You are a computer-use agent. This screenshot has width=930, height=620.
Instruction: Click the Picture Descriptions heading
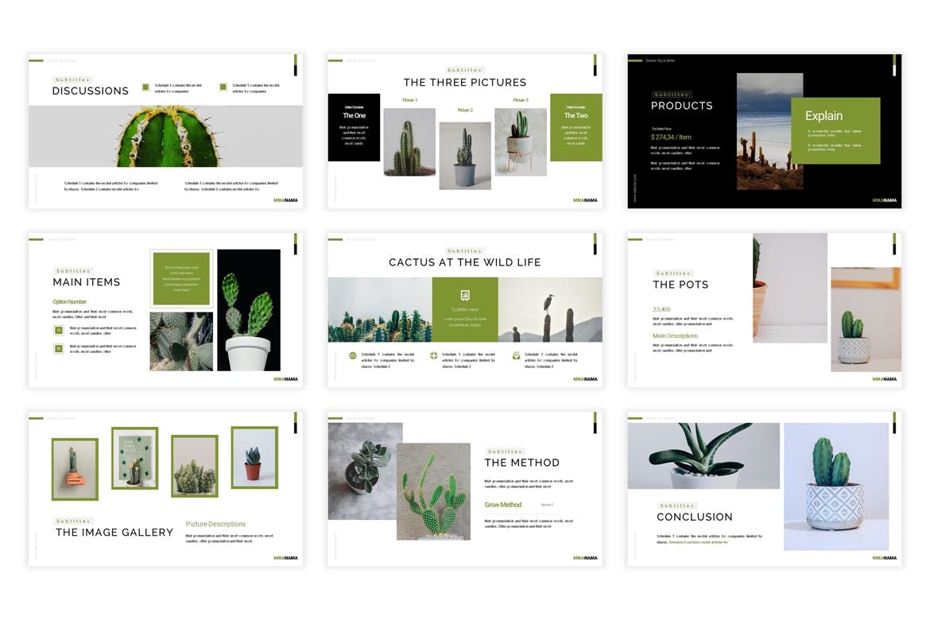click(215, 524)
